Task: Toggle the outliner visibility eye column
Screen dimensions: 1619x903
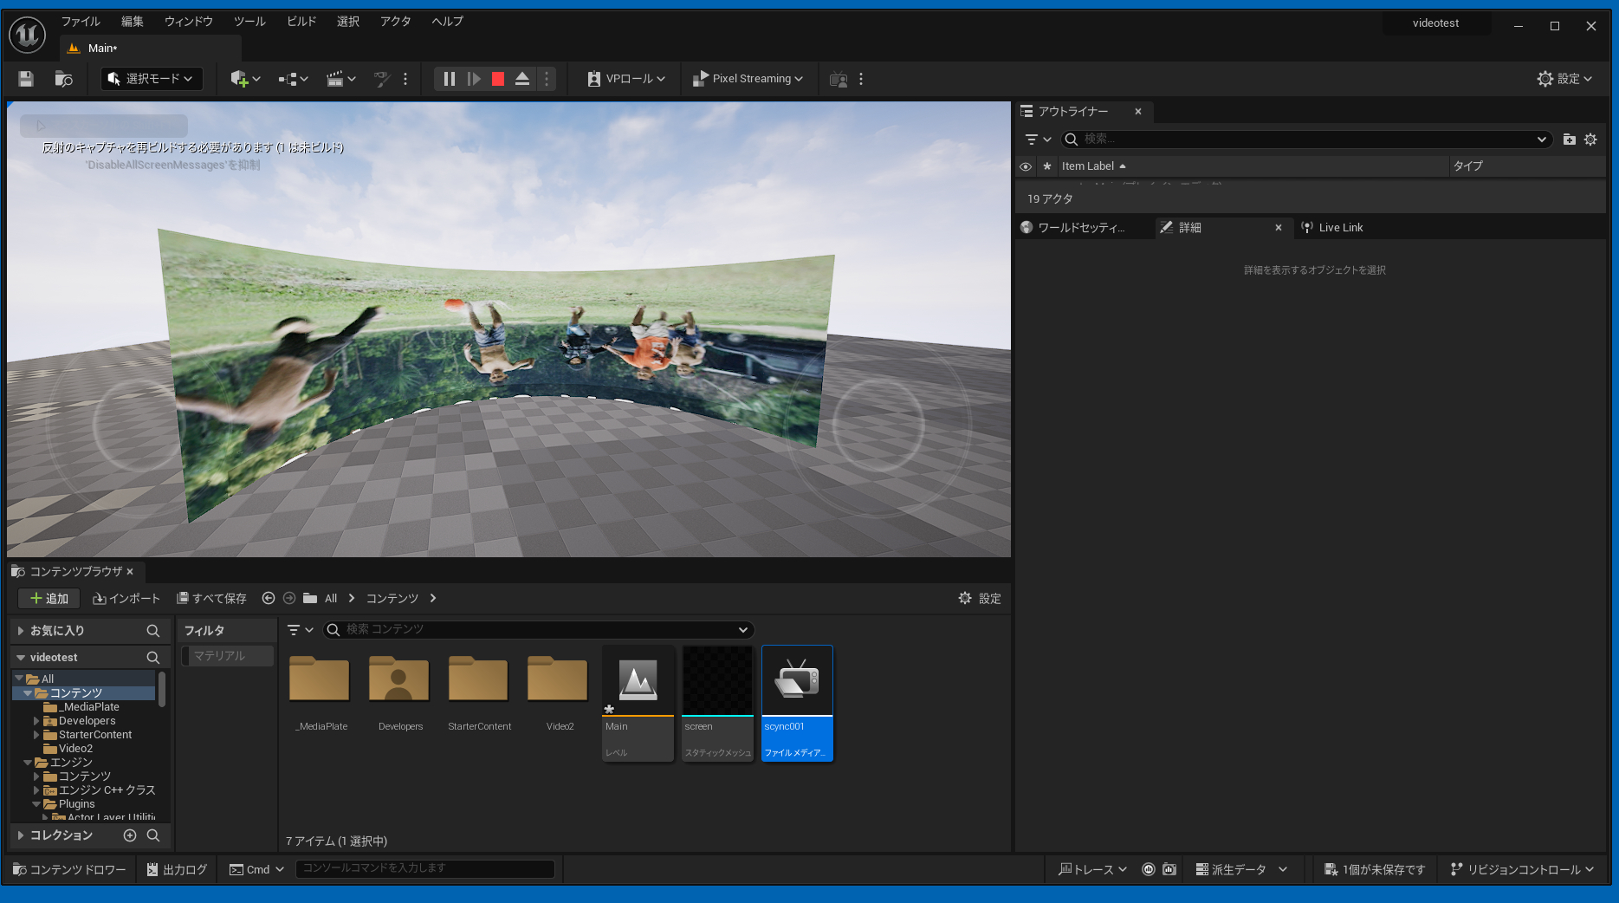Action: click(1026, 166)
